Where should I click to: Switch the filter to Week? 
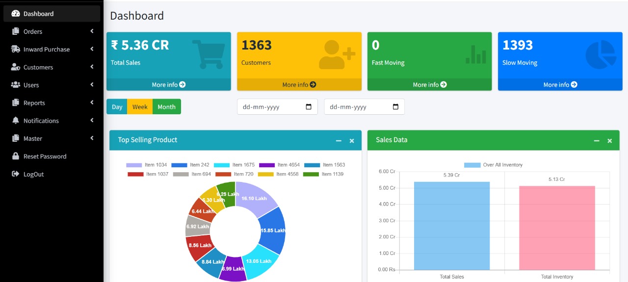click(140, 107)
